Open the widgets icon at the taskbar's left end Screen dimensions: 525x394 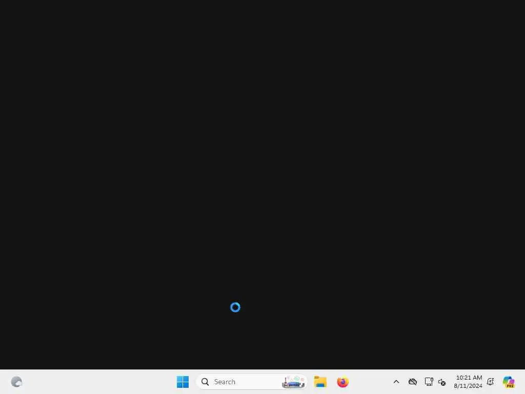[16, 382]
